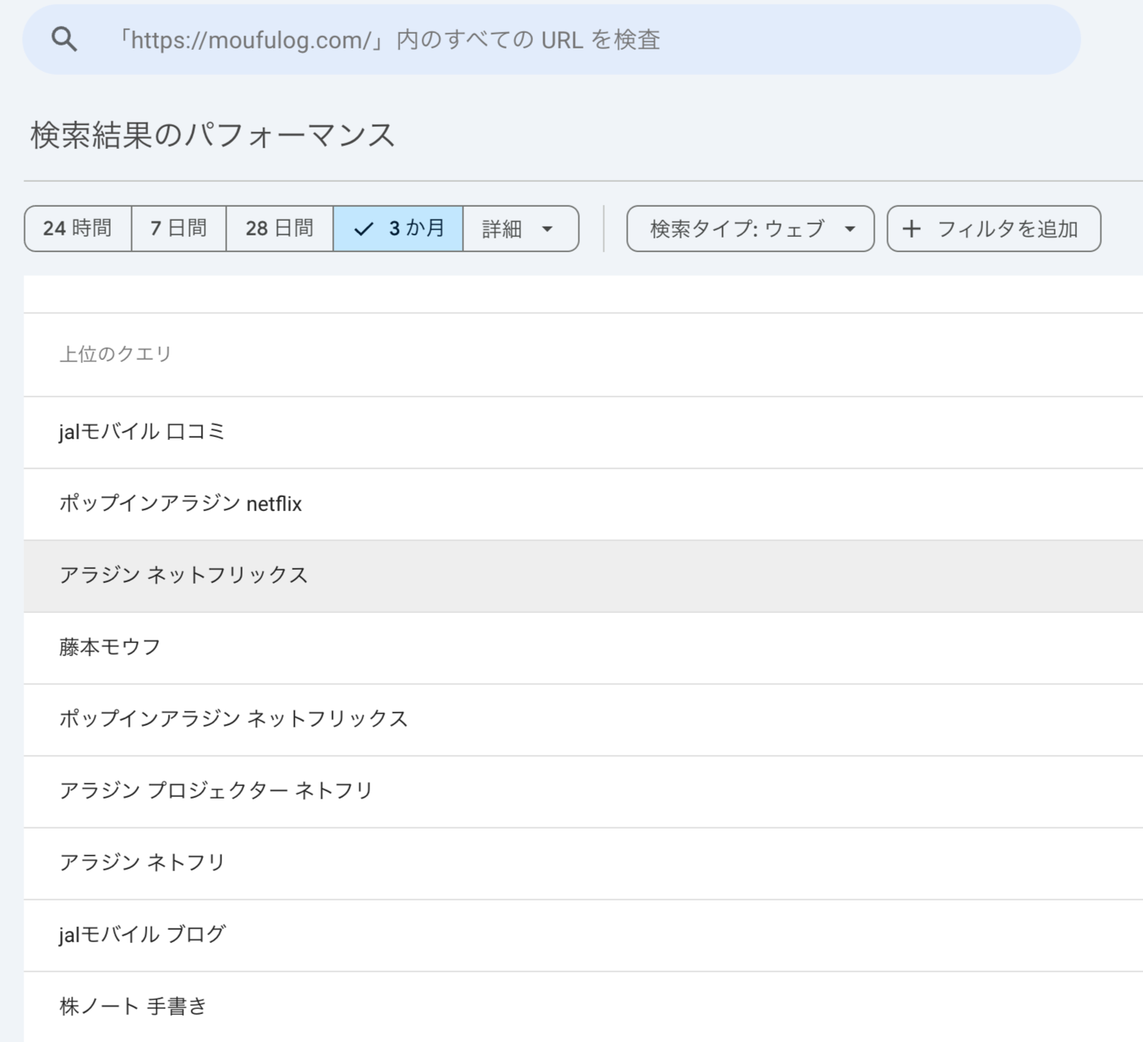Viewport: 1143px width, 1042px height.
Task: Select query row jalモバイル ブログ
Action: (583, 936)
